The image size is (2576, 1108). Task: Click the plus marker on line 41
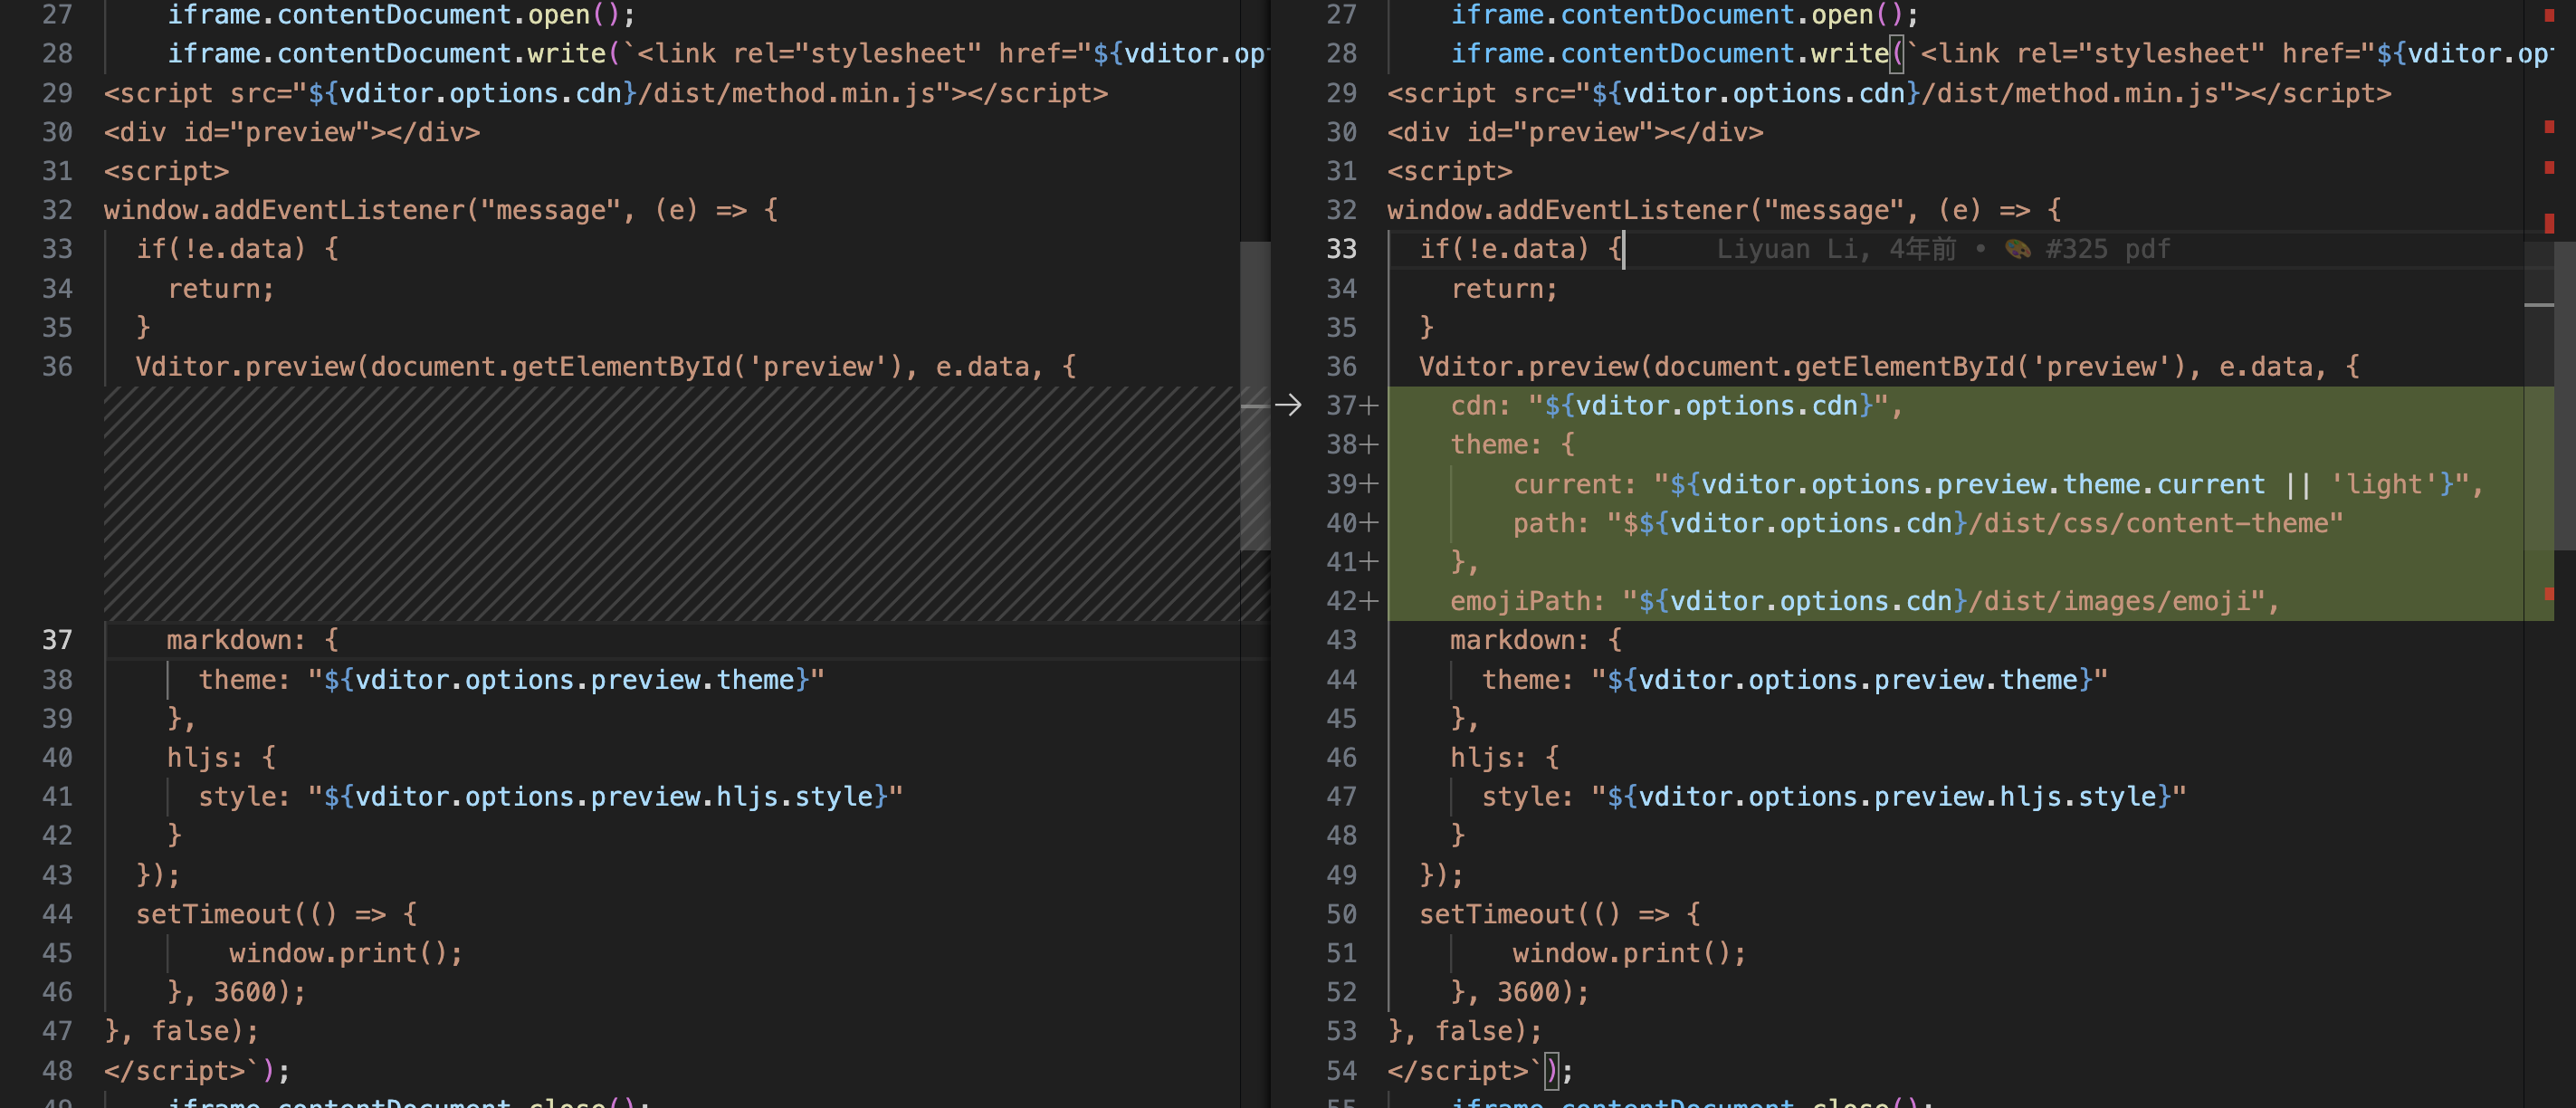point(1369,562)
